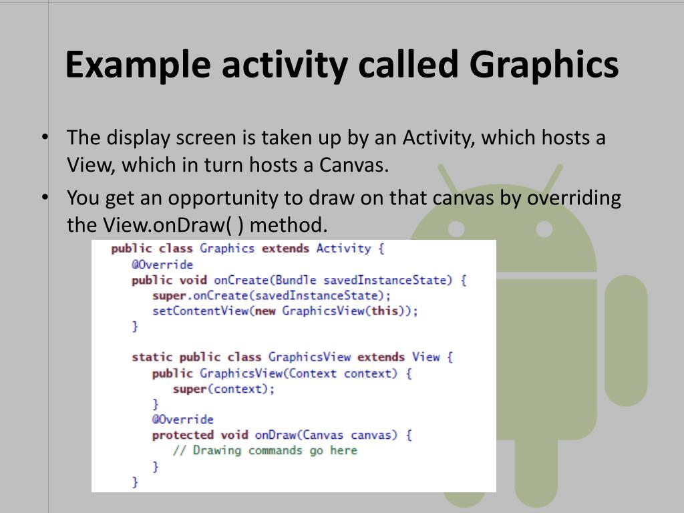Viewport: 684px width, 513px height.
Task: Click the bullet beginning 'The display screen is taken up'
Action: 336,151
